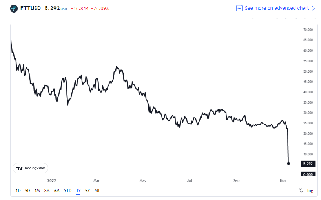321x200 pixels.
Task: Click the chevron arrow after advanced chart
Action: pyautogui.click(x=314, y=8)
